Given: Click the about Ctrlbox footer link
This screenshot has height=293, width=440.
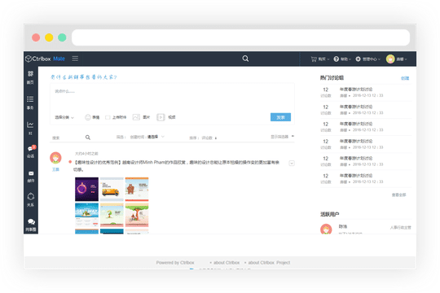Looking at the screenshot, I should [227, 262].
